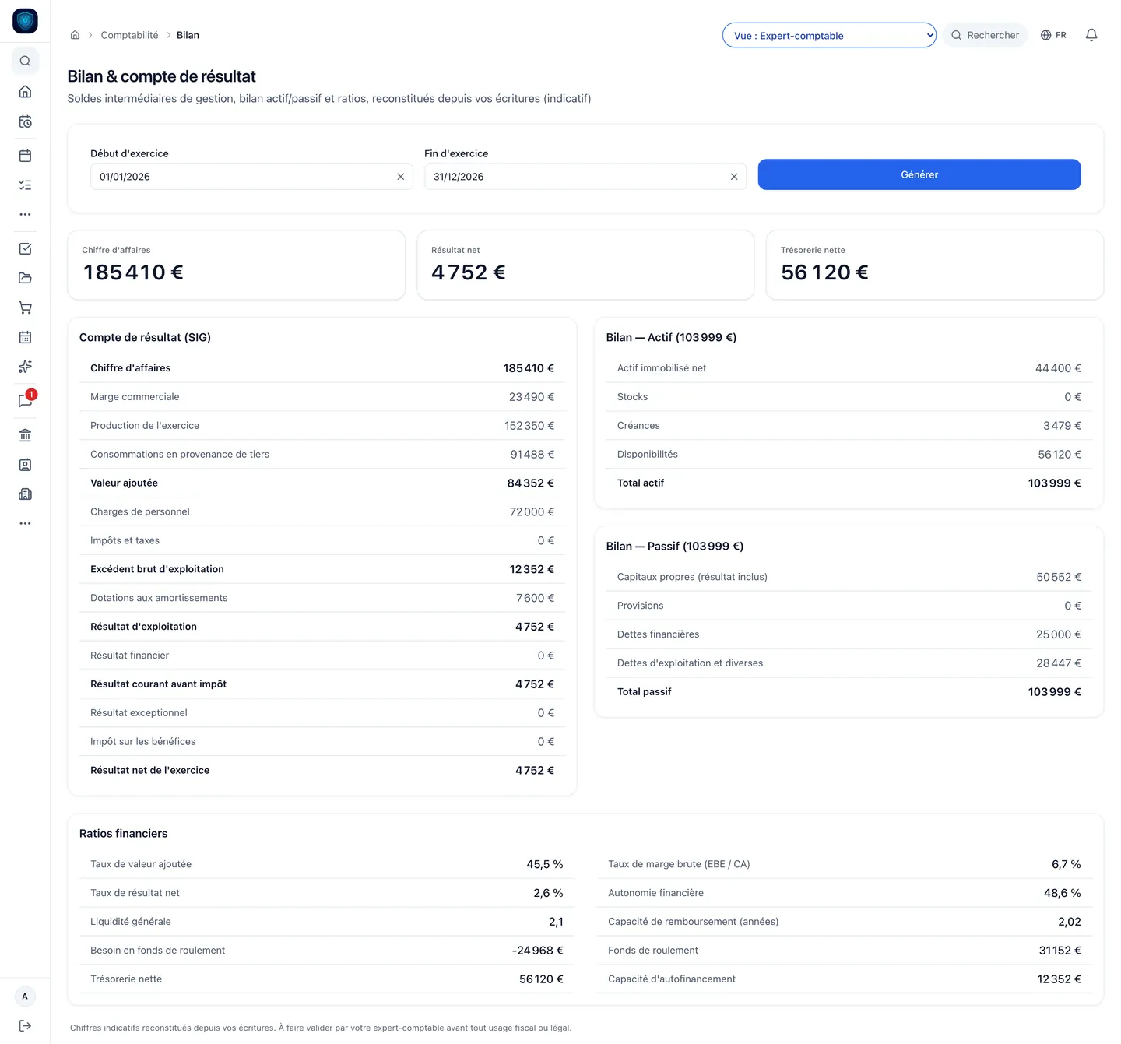The height and width of the screenshot is (1044, 1121).
Task: Open the messages icon with red badge
Action: 25,400
